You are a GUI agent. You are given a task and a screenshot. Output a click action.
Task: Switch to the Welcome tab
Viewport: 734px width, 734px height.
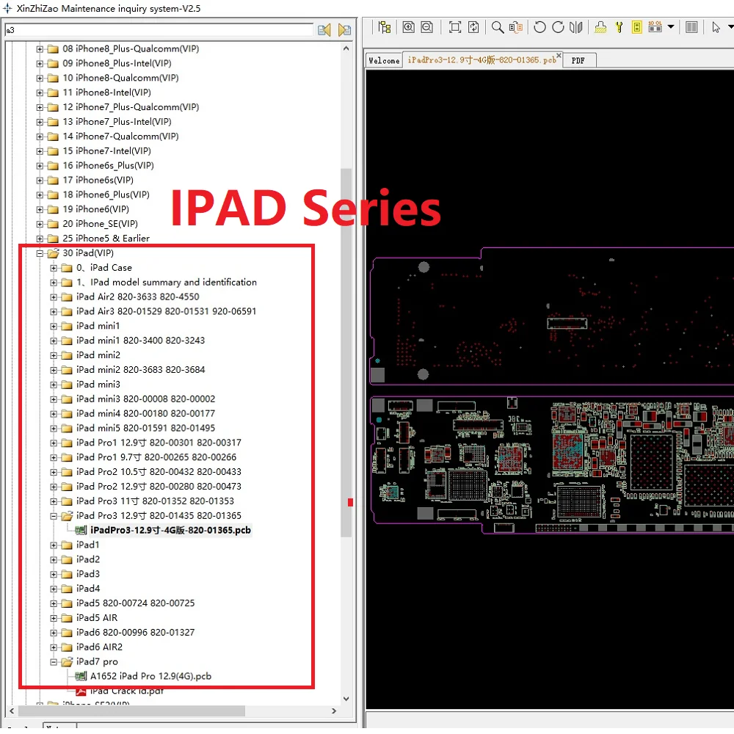pyautogui.click(x=384, y=61)
